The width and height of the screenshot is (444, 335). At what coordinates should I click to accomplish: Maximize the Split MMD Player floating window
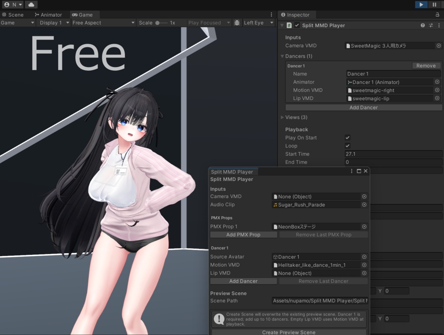click(359, 171)
